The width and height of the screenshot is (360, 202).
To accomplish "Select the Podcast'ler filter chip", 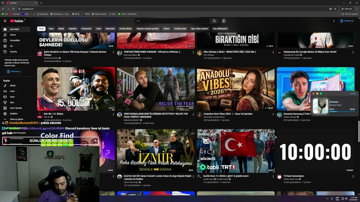I will tap(86, 29).
